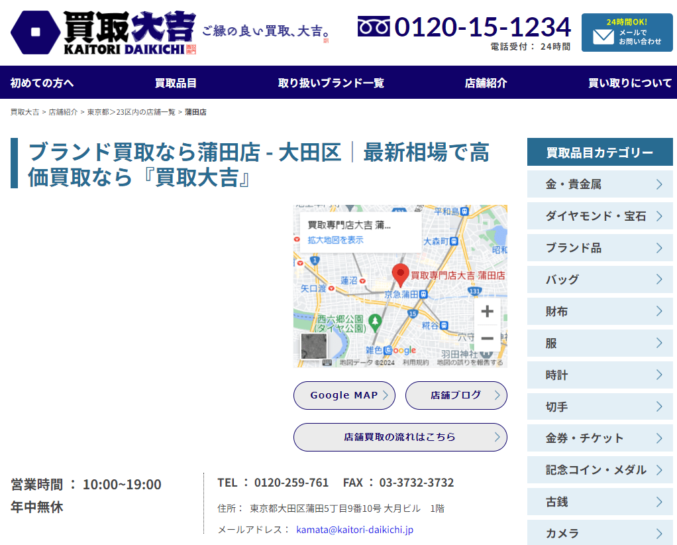Click the free-dial phone icon
This screenshot has width=677, height=545.
pyautogui.click(x=374, y=27)
